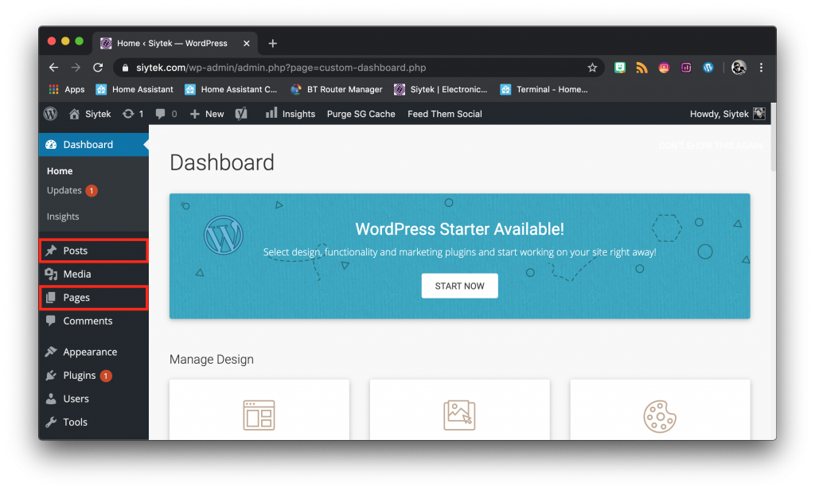Click the "Manage Design" section heading

pyautogui.click(x=212, y=360)
